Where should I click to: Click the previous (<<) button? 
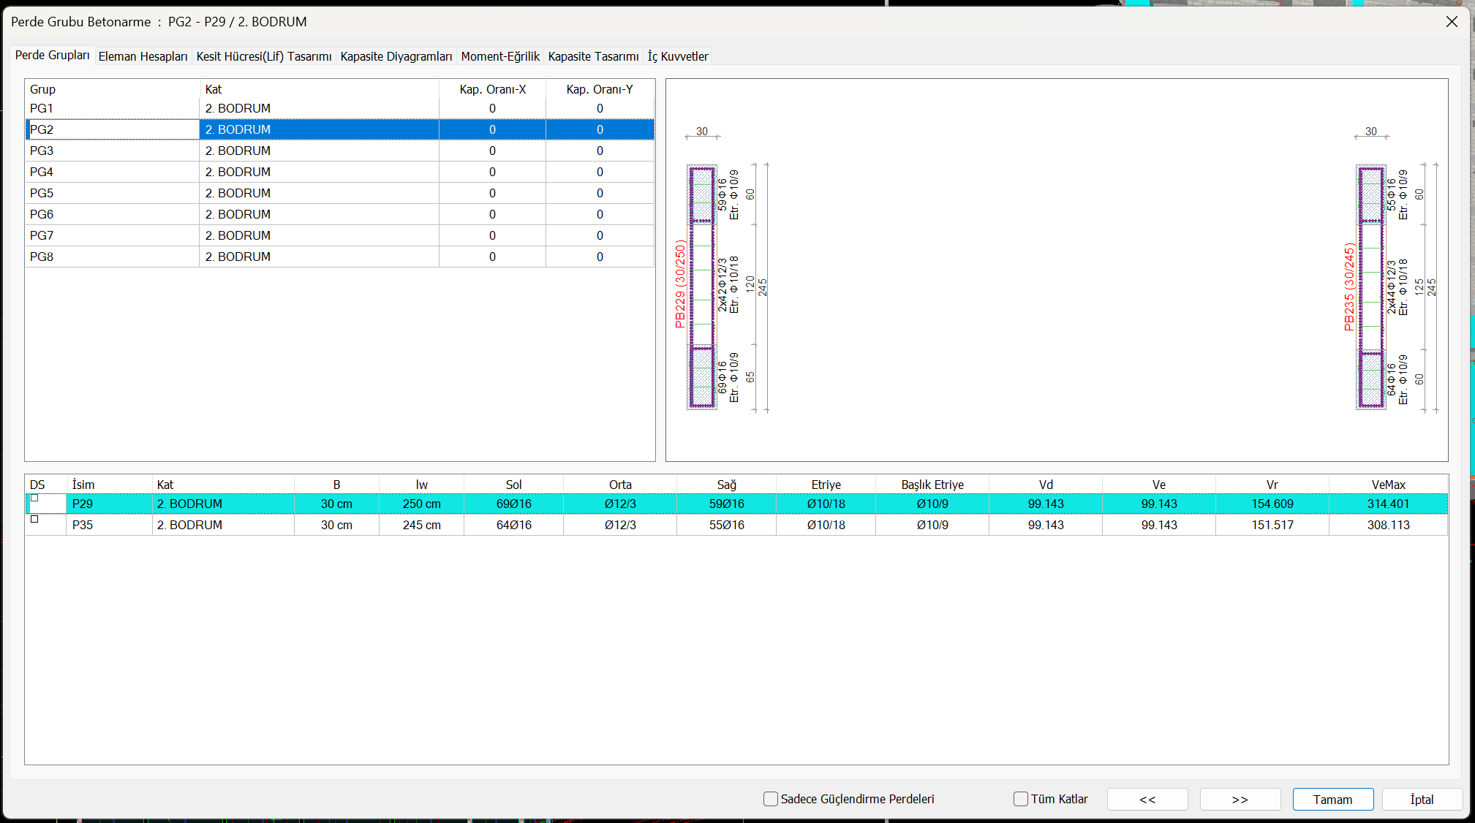point(1147,800)
